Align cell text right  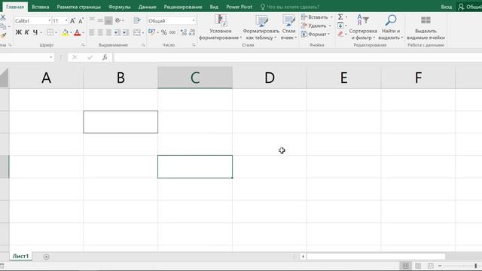pyautogui.click(x=108, y=32)
